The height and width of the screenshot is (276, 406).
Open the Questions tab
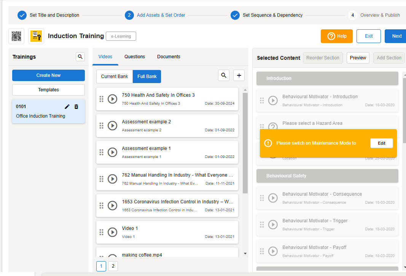click(135, 57)
